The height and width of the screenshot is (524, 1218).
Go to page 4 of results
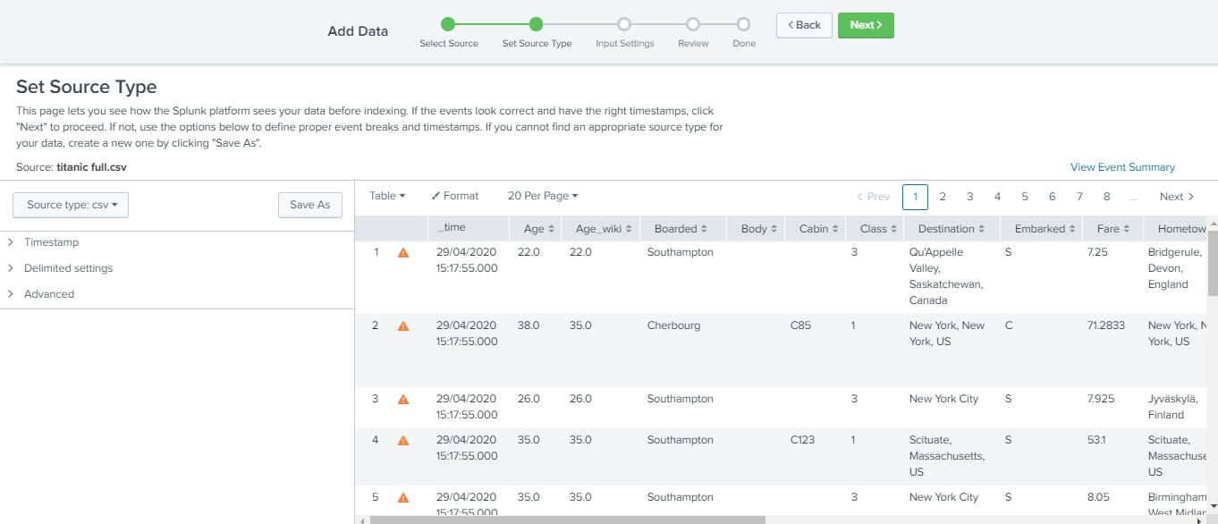pyautogui.click(x=997, y=197)
